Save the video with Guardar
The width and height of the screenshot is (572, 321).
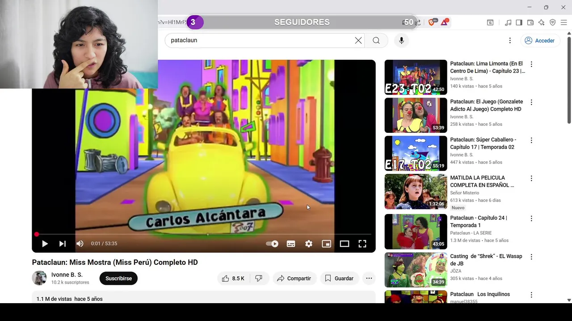coord(339,278)
